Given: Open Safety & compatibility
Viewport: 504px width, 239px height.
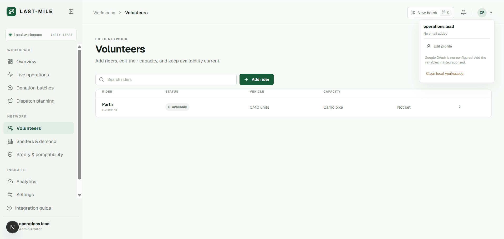Looking at the screenshot, I should pyautogui.click(x=39, y=155).
